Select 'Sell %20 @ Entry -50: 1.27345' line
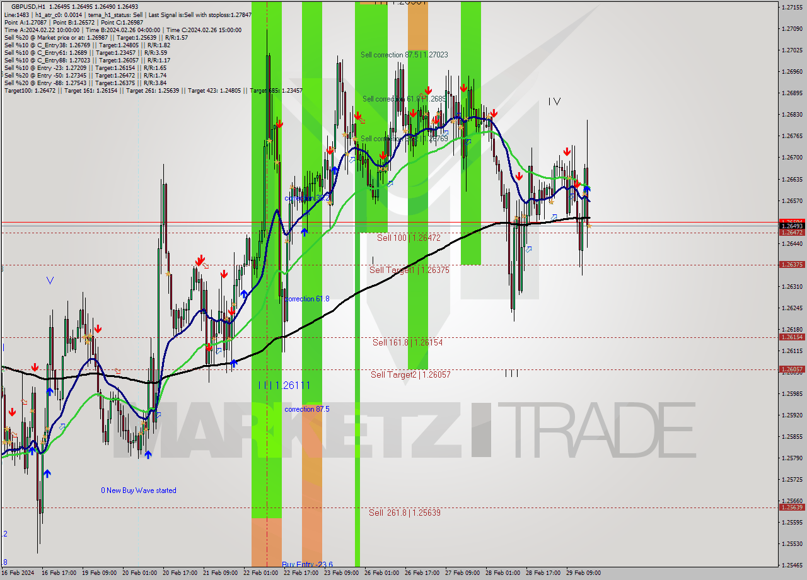807x580 pixels. click(x=85, y=75)
